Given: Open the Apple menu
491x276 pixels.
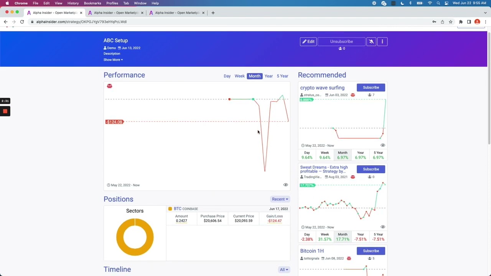Looking at the screenshot, I should click(7, 3).
